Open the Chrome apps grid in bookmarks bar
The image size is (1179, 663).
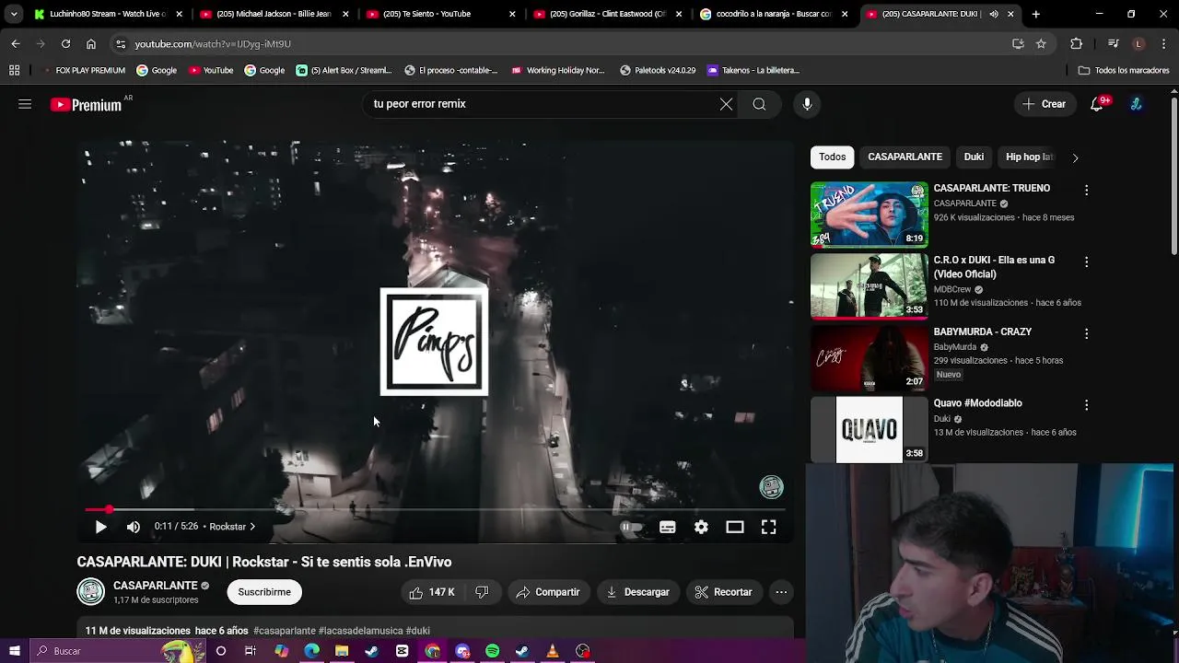tap(14, 70)
